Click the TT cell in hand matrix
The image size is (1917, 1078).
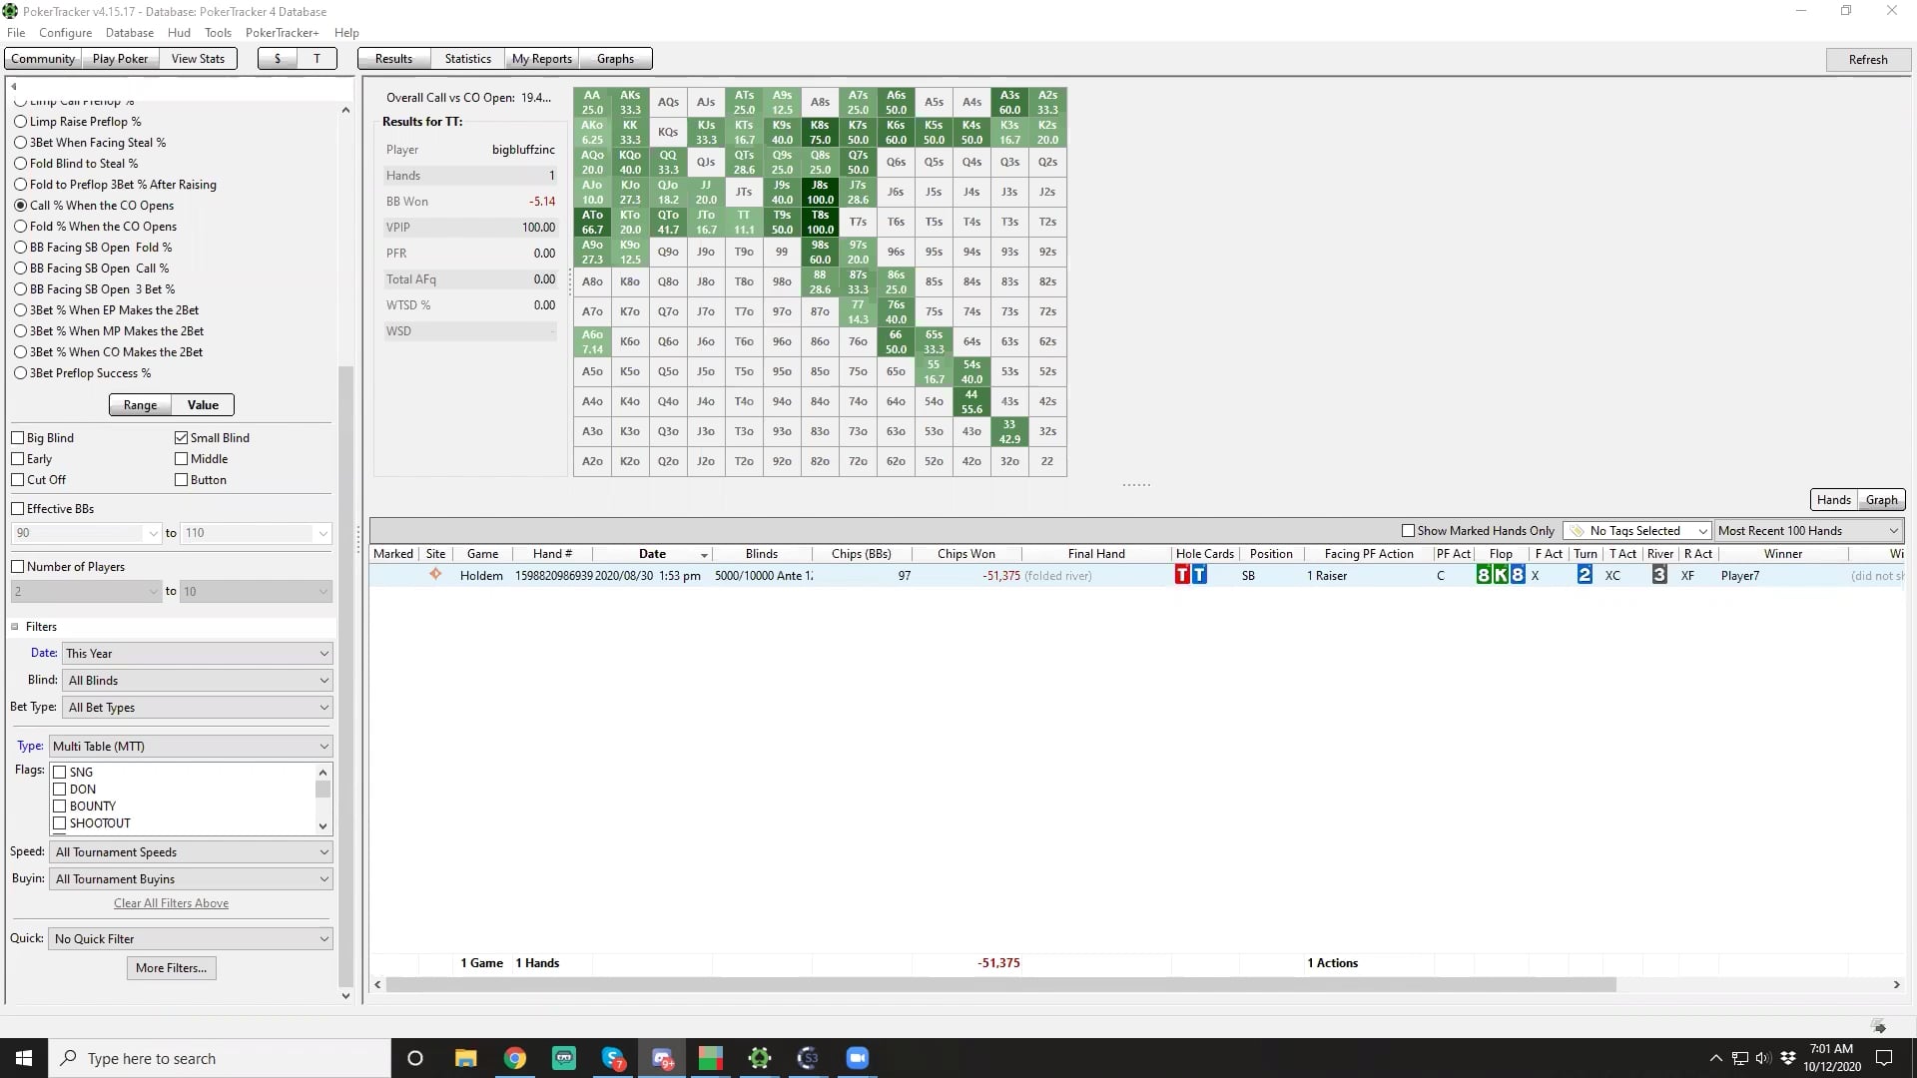[743, 222]
